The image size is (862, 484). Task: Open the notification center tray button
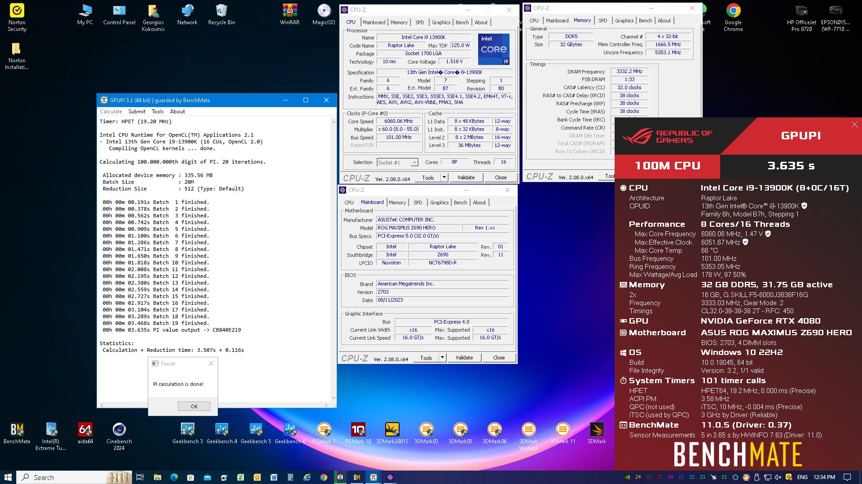pos(847,477)
